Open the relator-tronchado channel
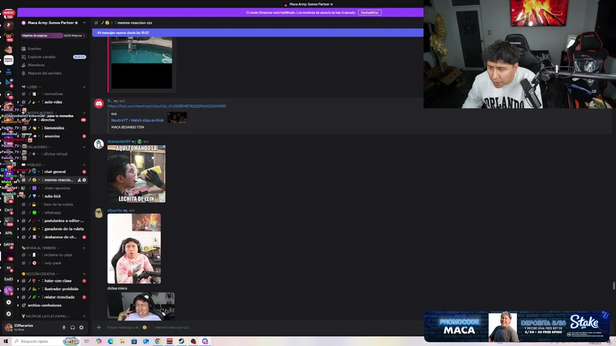The image size is (616, 346). click(53, 297)
